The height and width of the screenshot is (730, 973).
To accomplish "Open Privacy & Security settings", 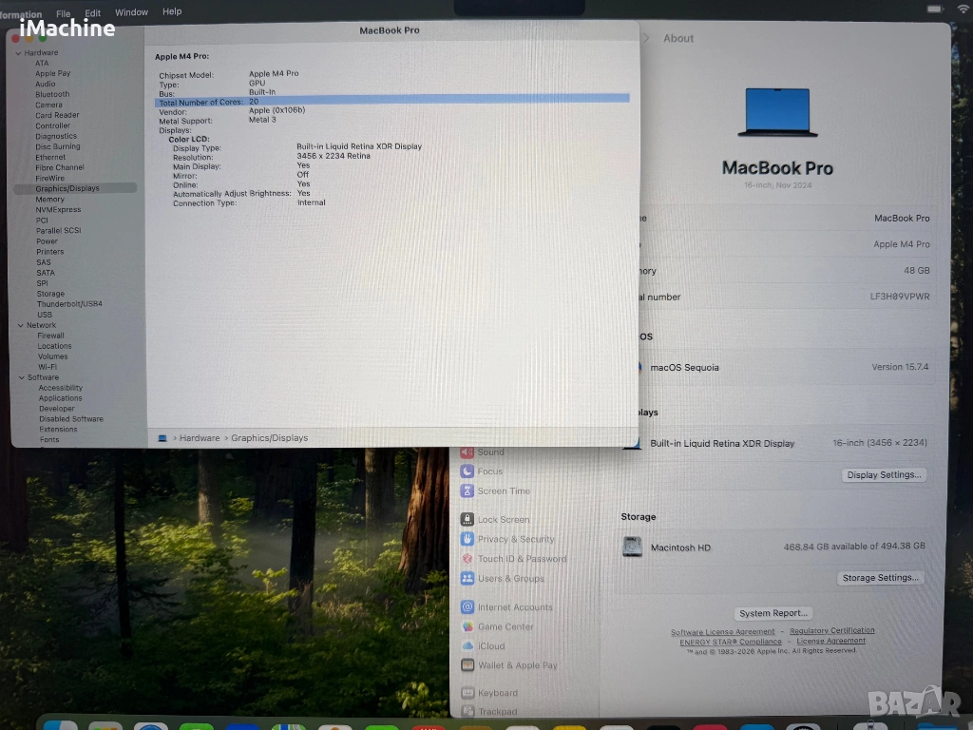I will [516, 540].
